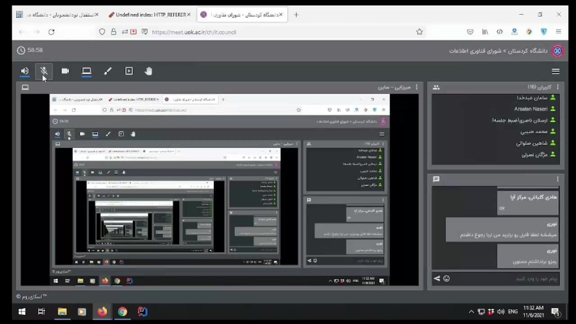Toggle reader view in the address bar
Image resolution: width=576 pixels, height=324 pixels.
tap(144, 32)
